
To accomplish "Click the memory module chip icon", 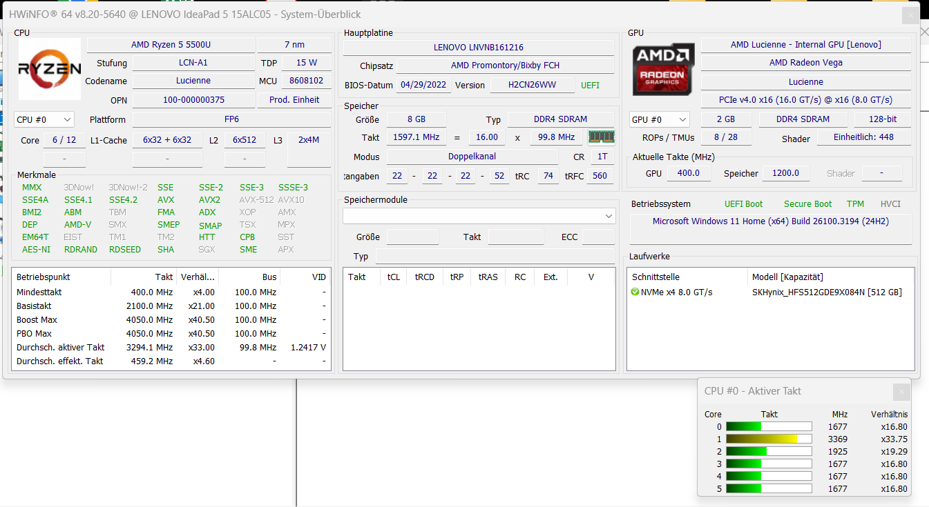I will [601, 137].
